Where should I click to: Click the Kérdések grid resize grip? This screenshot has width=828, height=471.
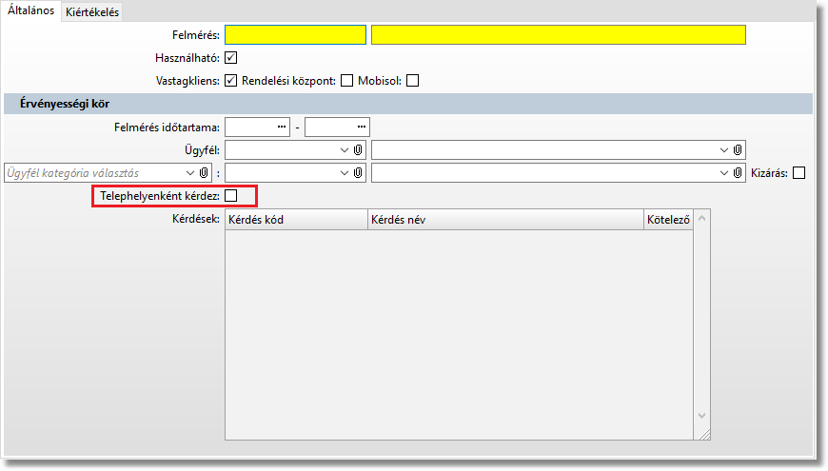coord(704,434)
